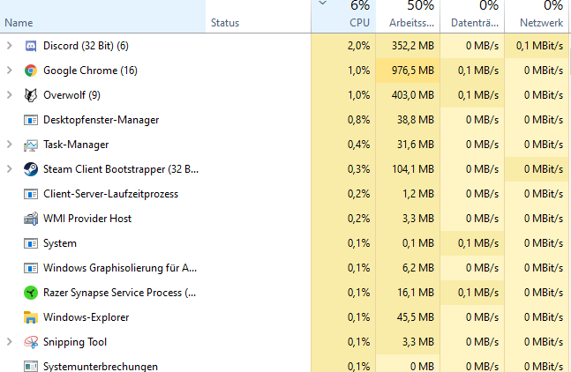
Task: Select the Overwolf (9) process name
Action: click(x=71, y=95)
